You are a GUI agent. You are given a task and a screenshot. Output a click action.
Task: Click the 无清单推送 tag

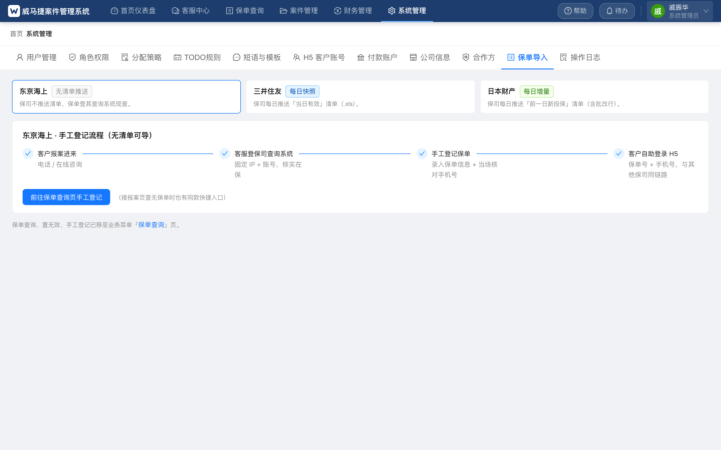coord(72,91)
